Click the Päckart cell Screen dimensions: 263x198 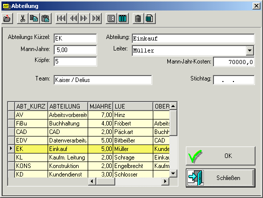133,132
